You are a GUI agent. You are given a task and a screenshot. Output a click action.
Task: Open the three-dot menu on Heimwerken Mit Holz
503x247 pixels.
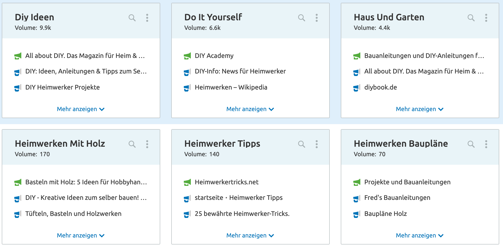(x=147, y=144)
